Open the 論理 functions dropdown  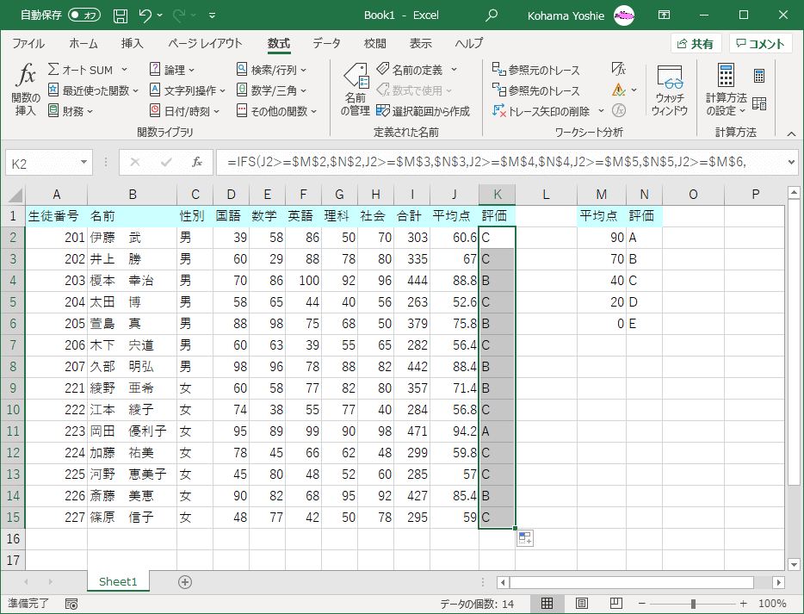[172, 70]
